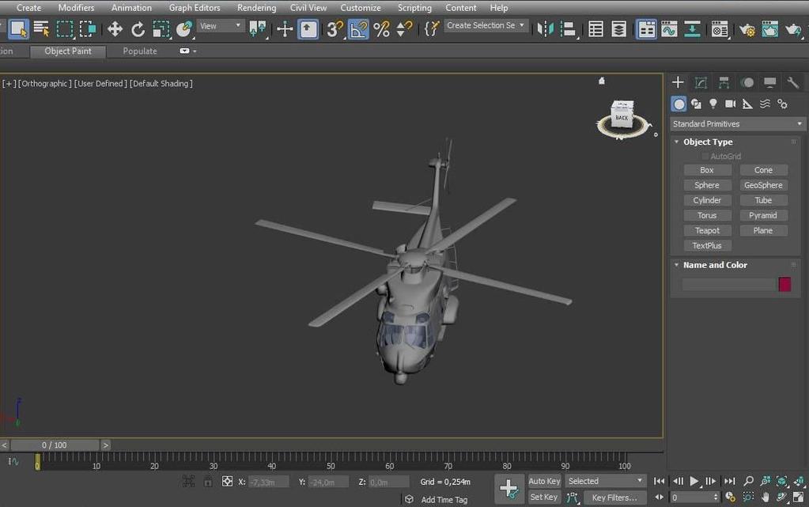Open the View reference coordinate dropdown
The image size is (809, 507).
coord(221,26)
